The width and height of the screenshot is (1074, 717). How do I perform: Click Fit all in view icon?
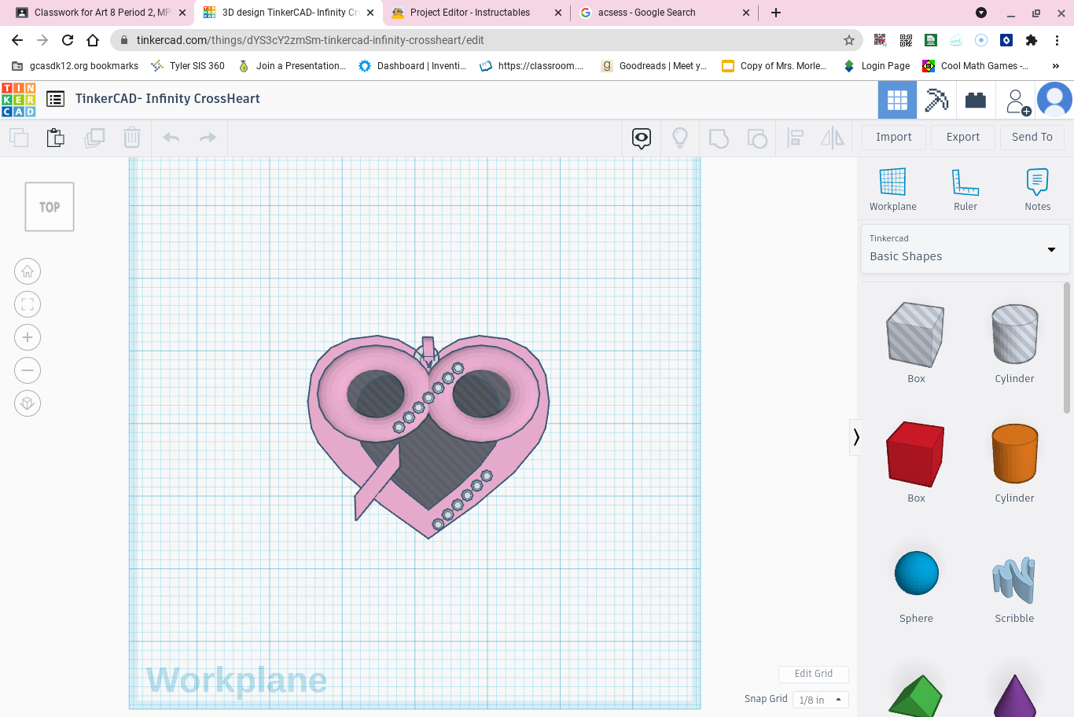click(28, 304)
